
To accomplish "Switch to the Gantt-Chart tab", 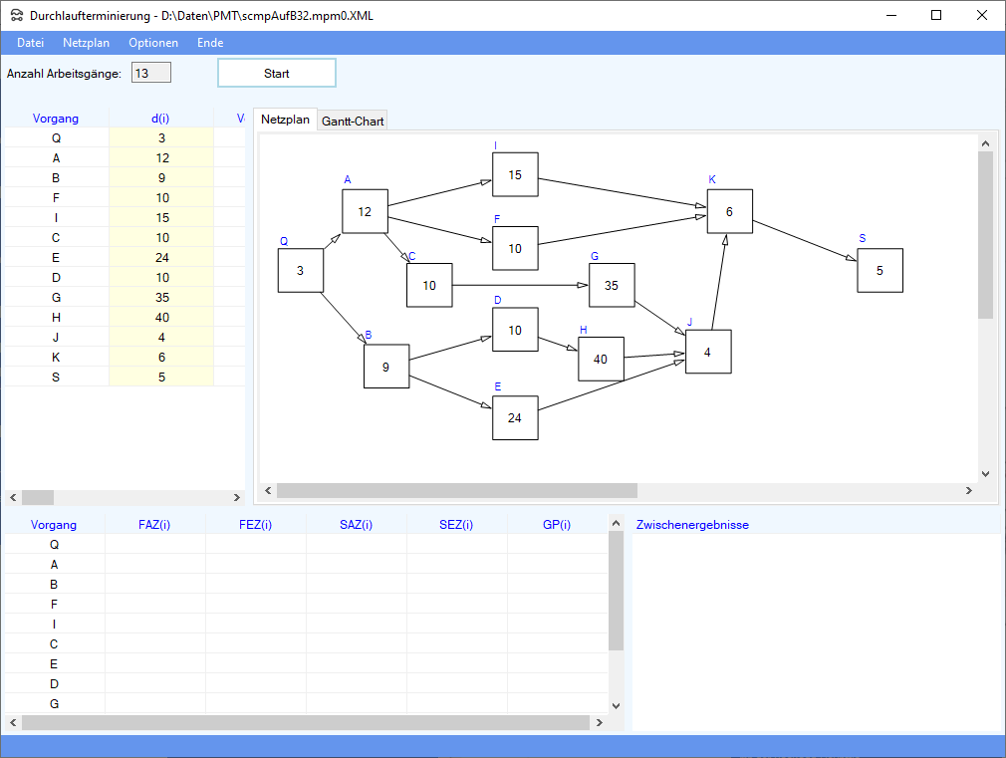I will tap(353, 121).
